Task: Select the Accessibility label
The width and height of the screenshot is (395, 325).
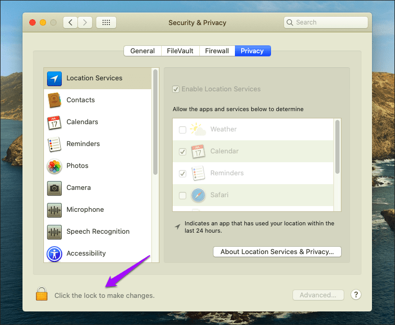Action: pos(86,254)
